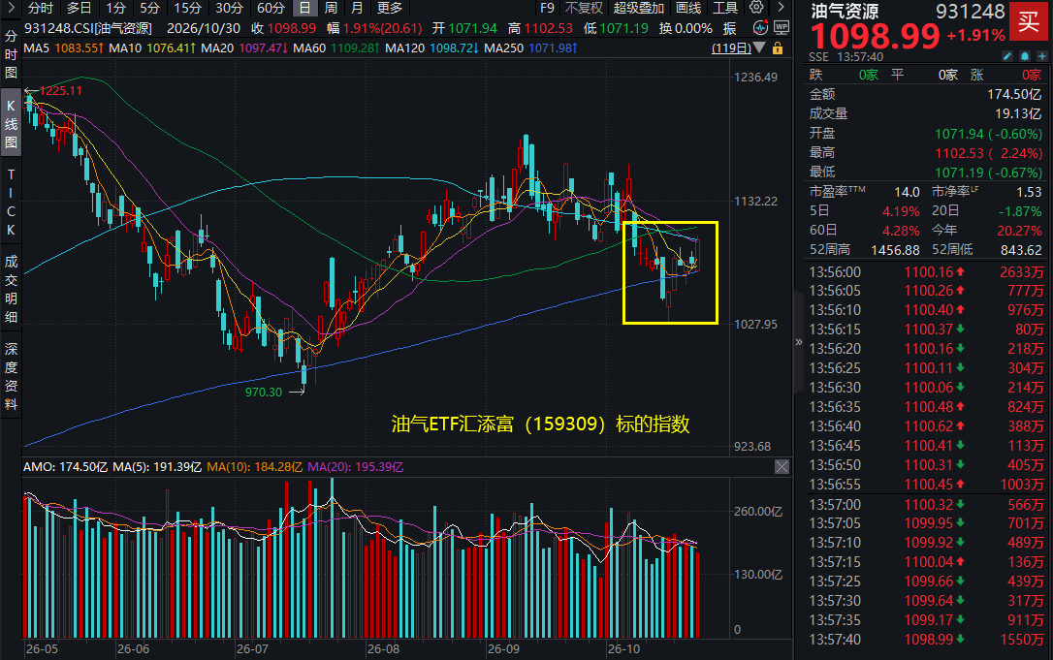Click the bell alert icon
Screen dimensions: 1053x660
[1025, 57]
